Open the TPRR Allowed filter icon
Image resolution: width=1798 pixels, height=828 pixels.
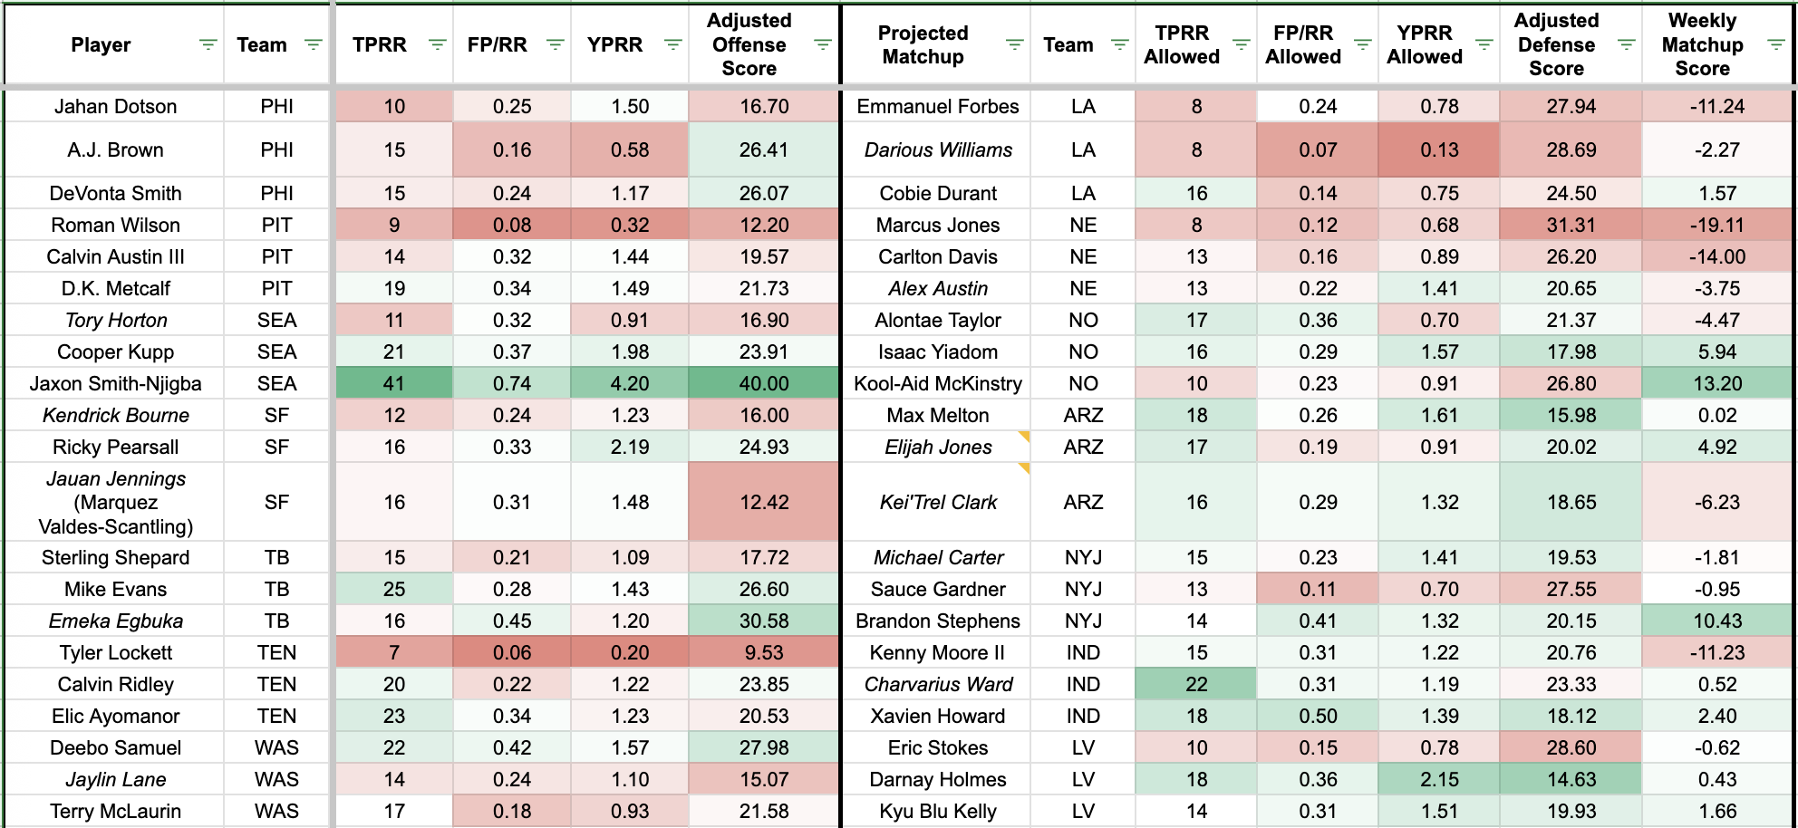tap(1242, 44)
